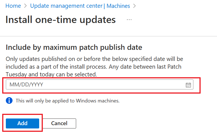Go to the Home breadcrumb
The height and width of the screenshot is (134, 217).
click(13, 6)
